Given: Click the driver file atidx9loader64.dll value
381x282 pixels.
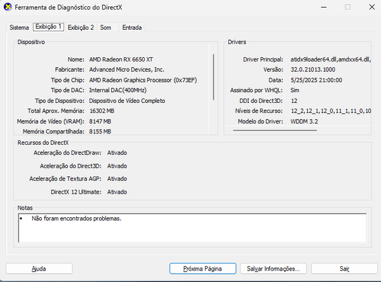Looking at the screenshot, I should coord(331,60).
